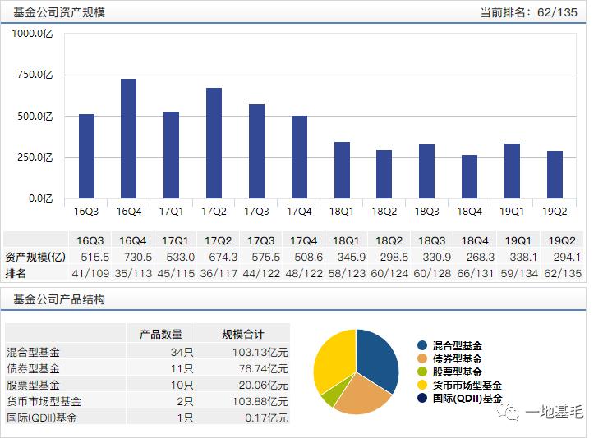This screenshot has width=603, height=438.
Task: Click the 0.17亿元 total cell
Action: 266,417
